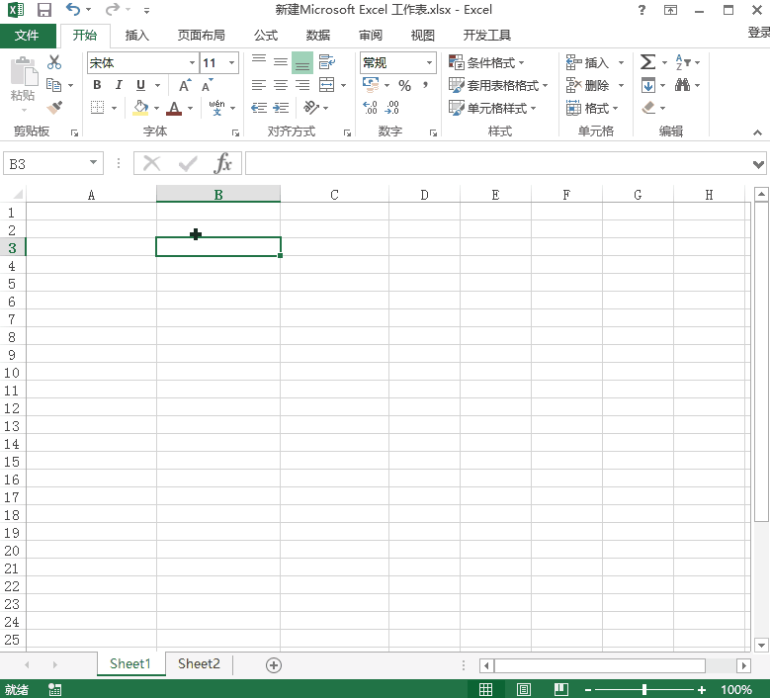Click the Fill down arrow icon
The image size is (770, 698).
click(648, 85)
